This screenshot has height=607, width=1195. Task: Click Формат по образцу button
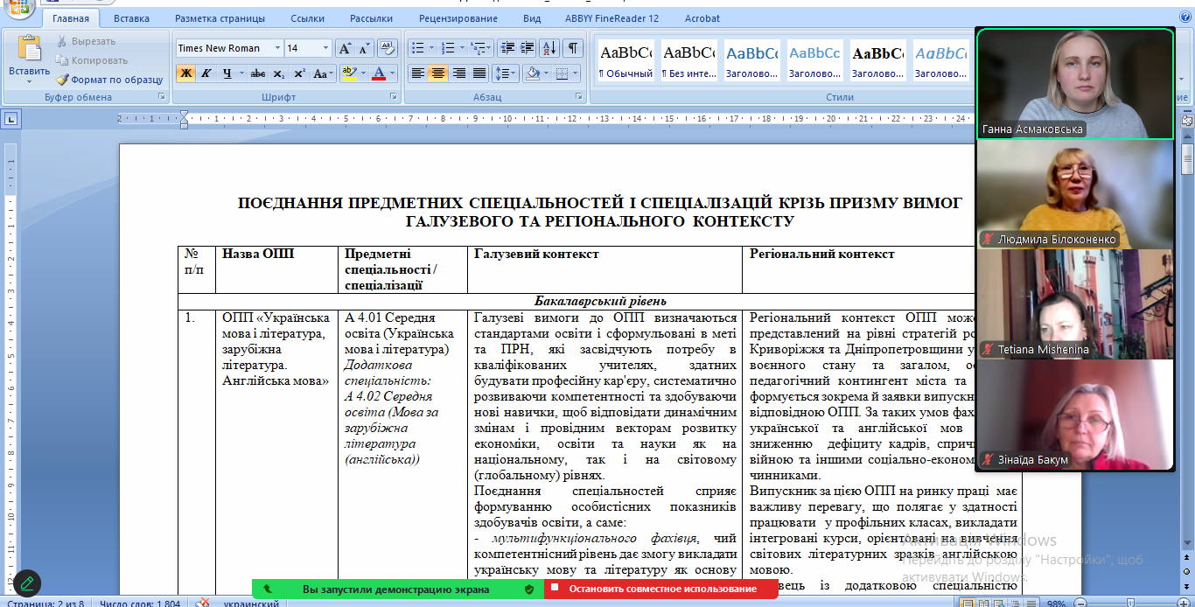[x=109, y=80]
